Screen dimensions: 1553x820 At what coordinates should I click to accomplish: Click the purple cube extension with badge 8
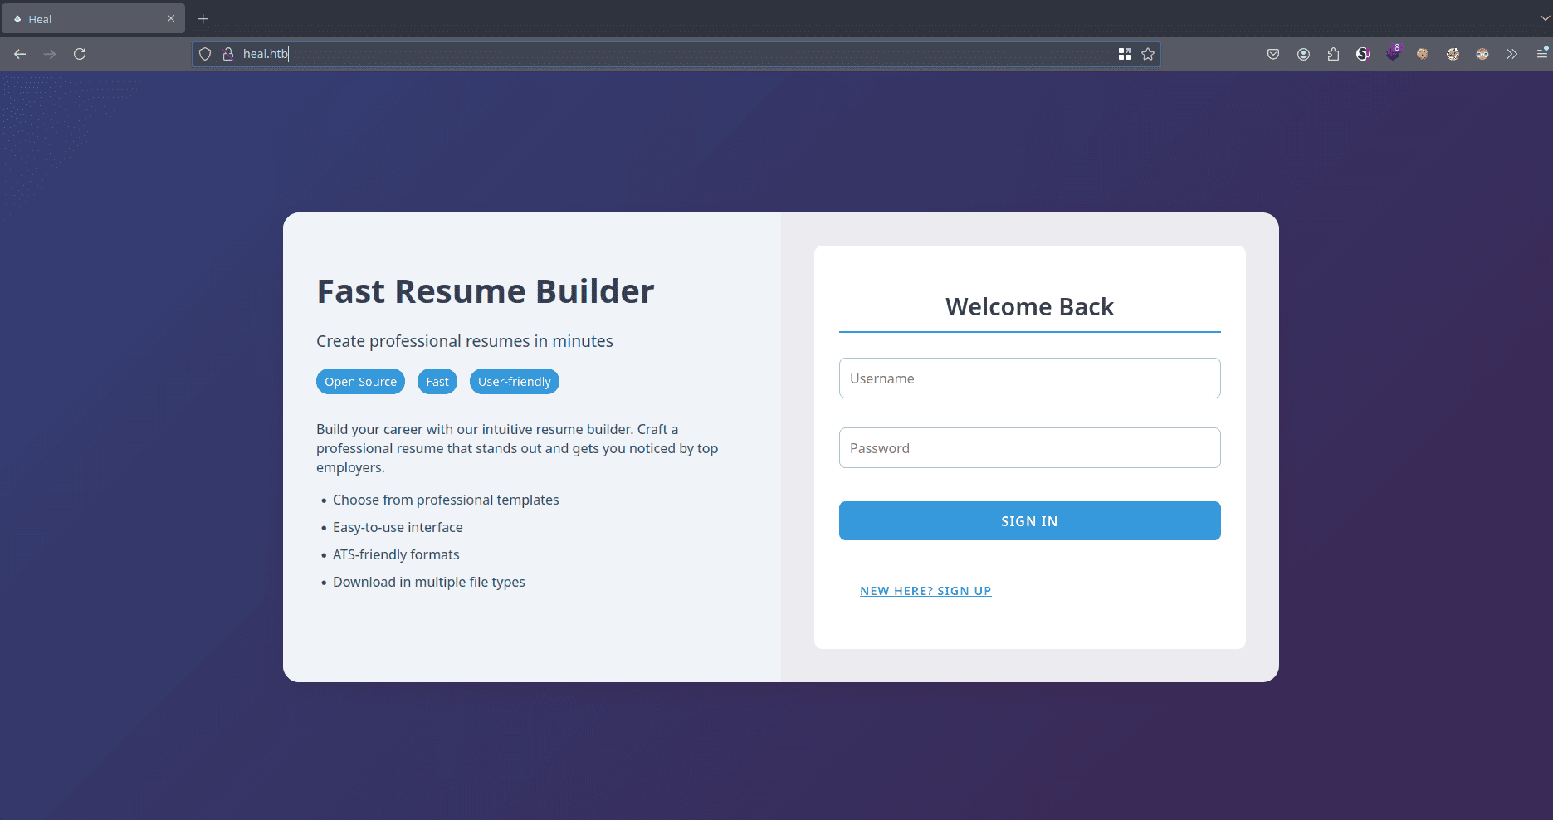[x=1393, y=54]
